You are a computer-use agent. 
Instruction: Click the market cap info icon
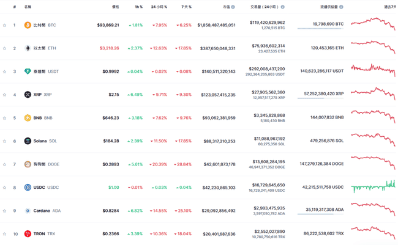[233, 7]
